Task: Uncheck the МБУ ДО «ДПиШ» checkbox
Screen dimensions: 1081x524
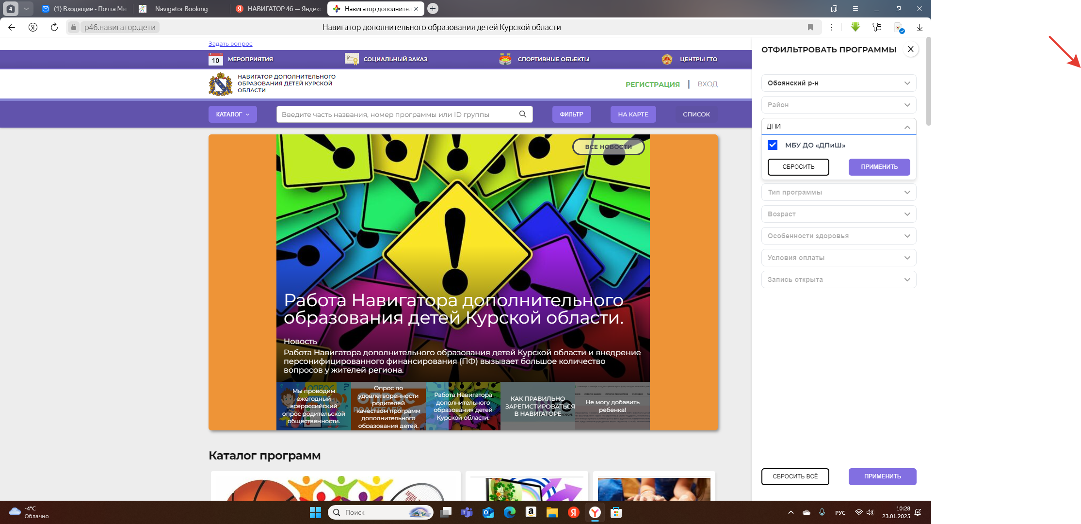Action: [x=773, y=145]
